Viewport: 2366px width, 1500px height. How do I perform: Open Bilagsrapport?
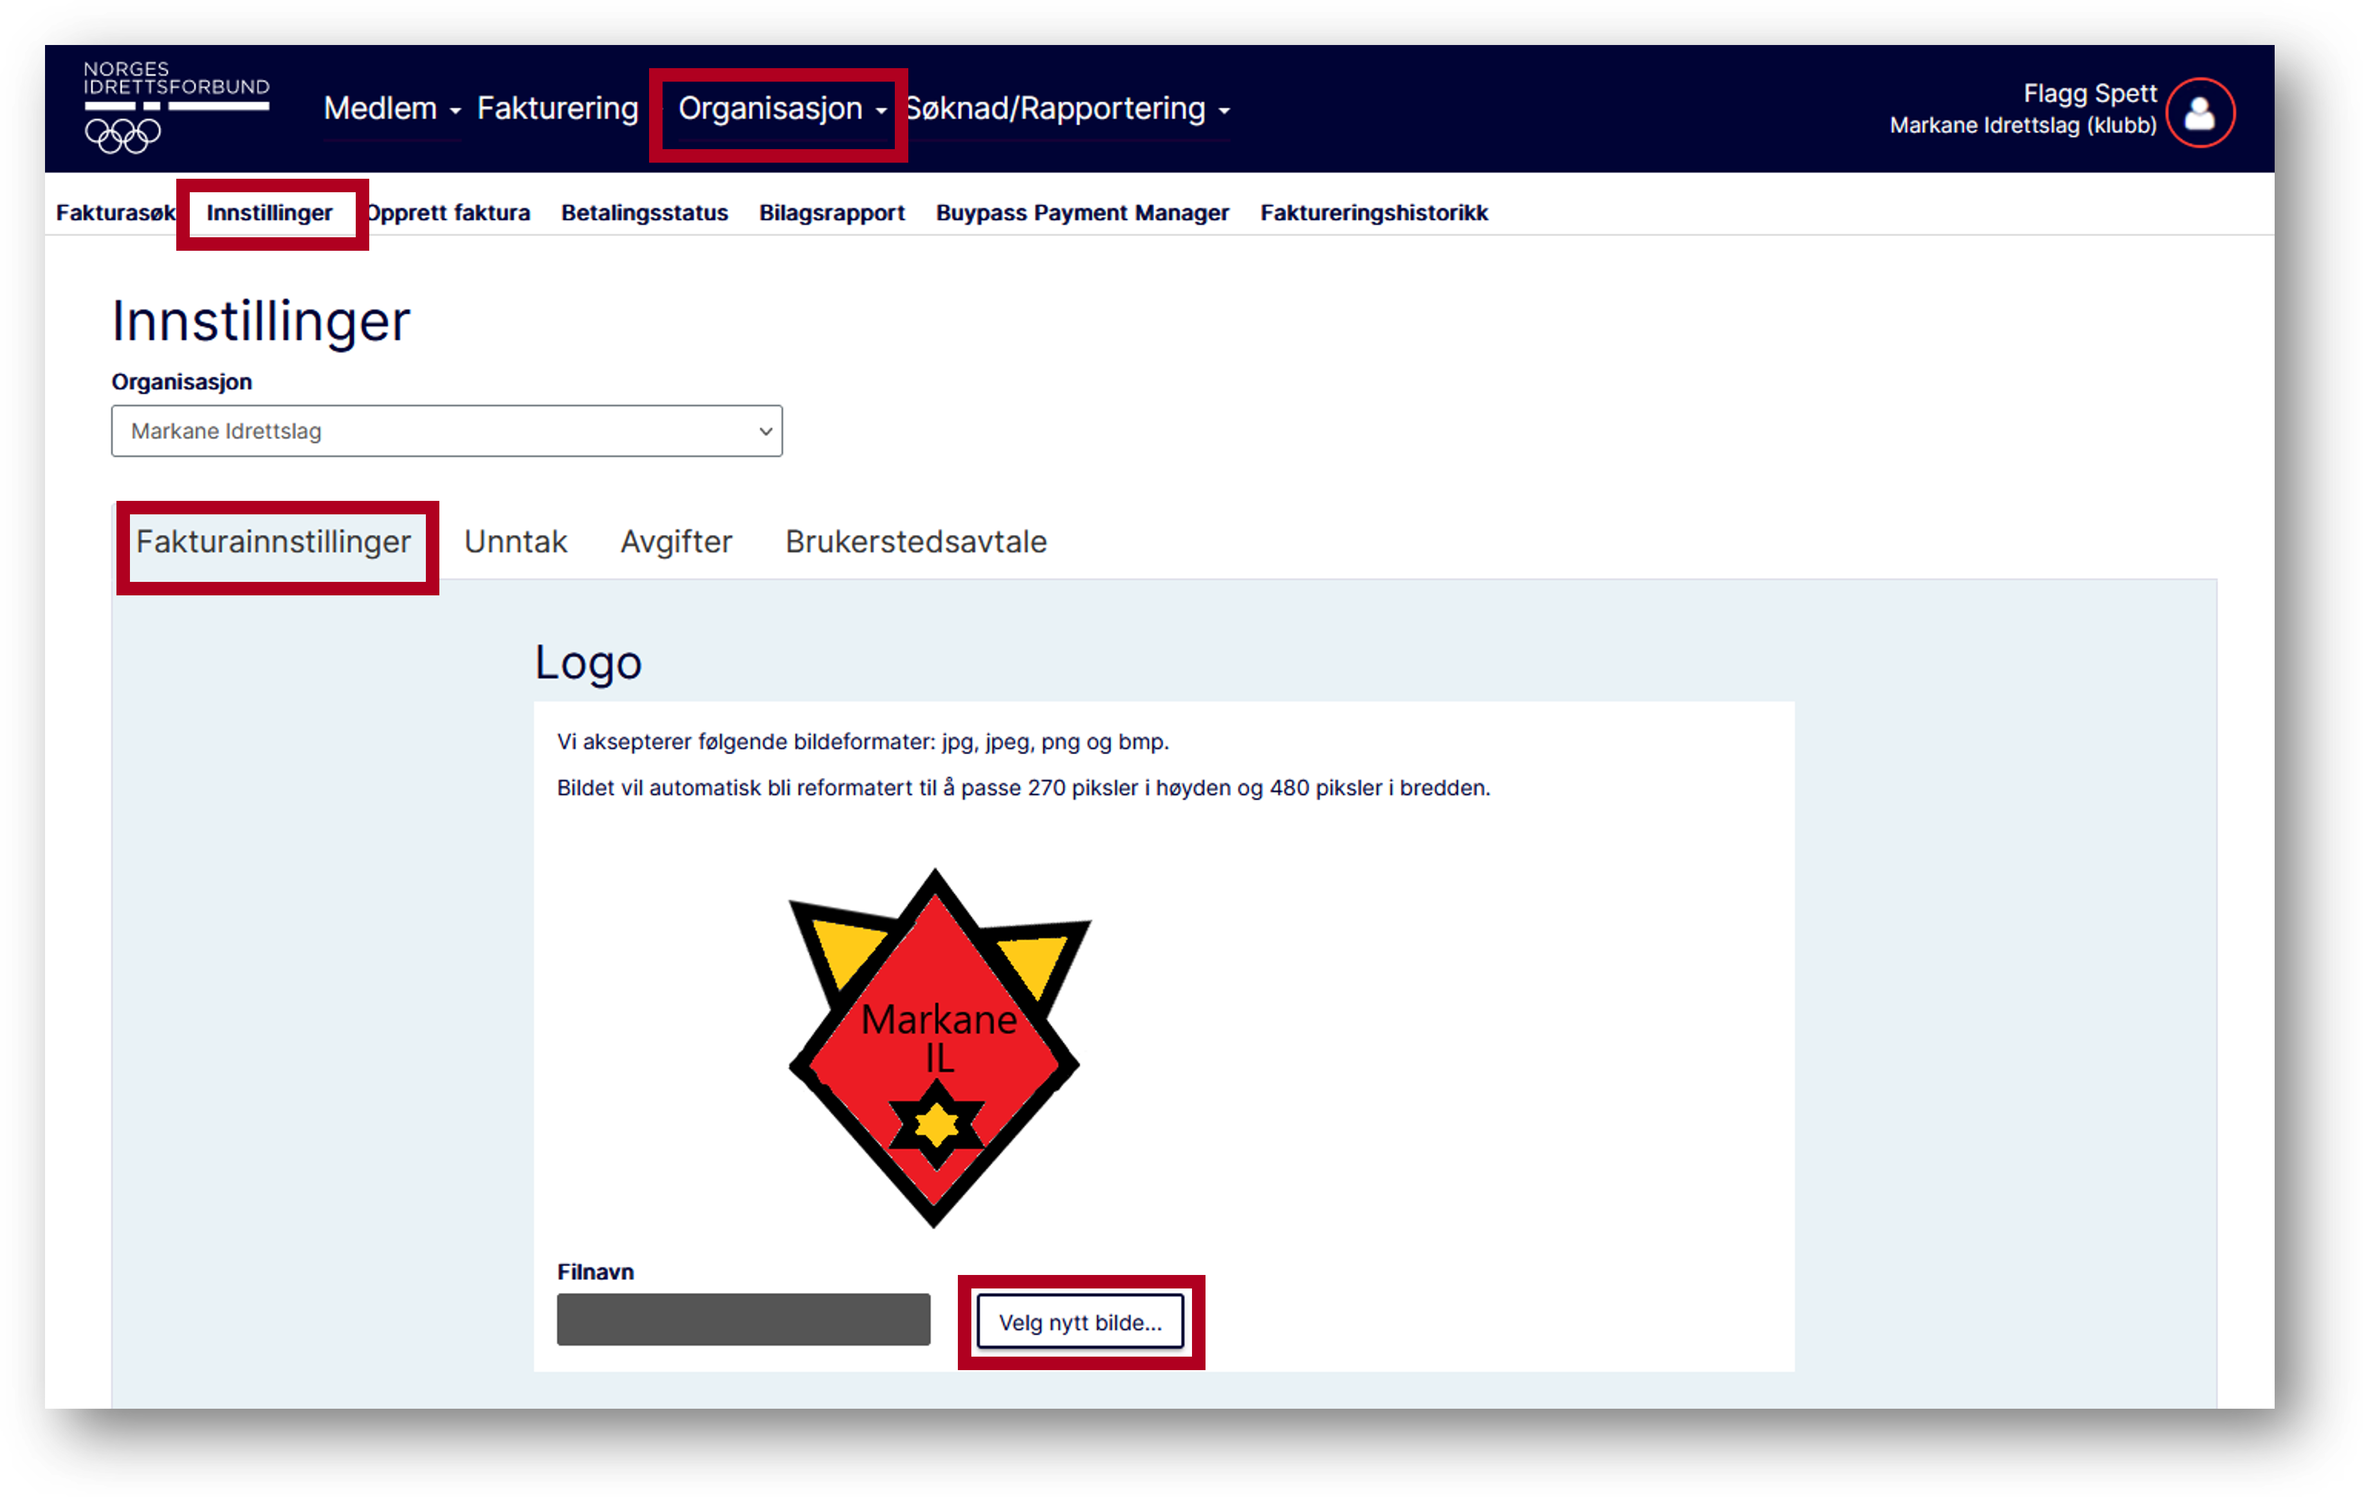point(831,212)
